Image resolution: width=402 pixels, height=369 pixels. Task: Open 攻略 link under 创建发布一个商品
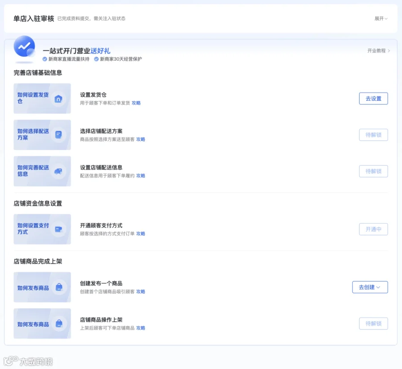[x=141, y=291]
